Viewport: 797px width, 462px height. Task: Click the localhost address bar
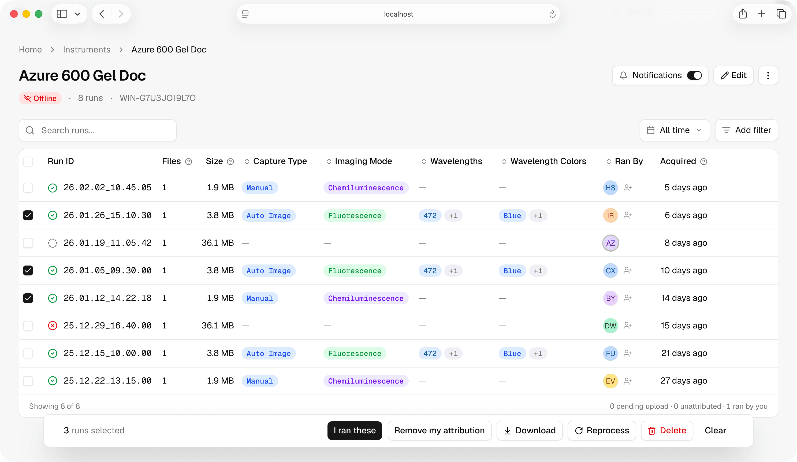pos(398,14)
